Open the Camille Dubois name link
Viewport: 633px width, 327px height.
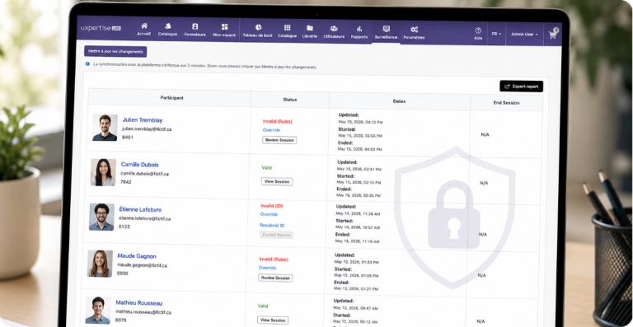139,165
